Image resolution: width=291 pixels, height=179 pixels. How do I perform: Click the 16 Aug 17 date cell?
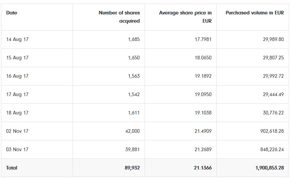pos(17,76)
